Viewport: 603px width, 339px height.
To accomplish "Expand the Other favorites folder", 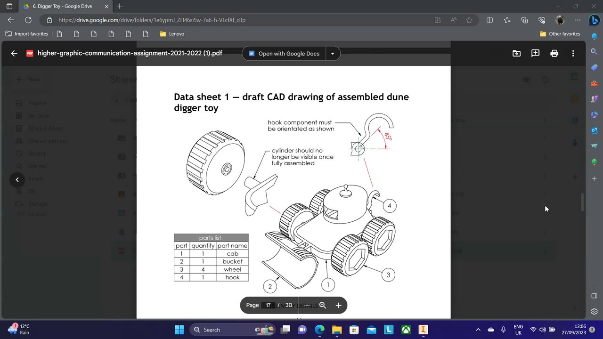I will pyautogui.click(x=560, y=34).
